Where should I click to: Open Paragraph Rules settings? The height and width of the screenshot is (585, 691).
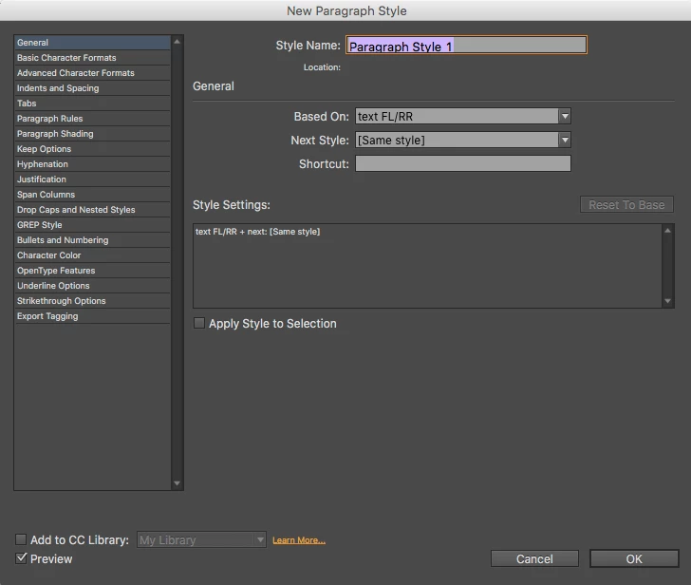pos(93,119)
